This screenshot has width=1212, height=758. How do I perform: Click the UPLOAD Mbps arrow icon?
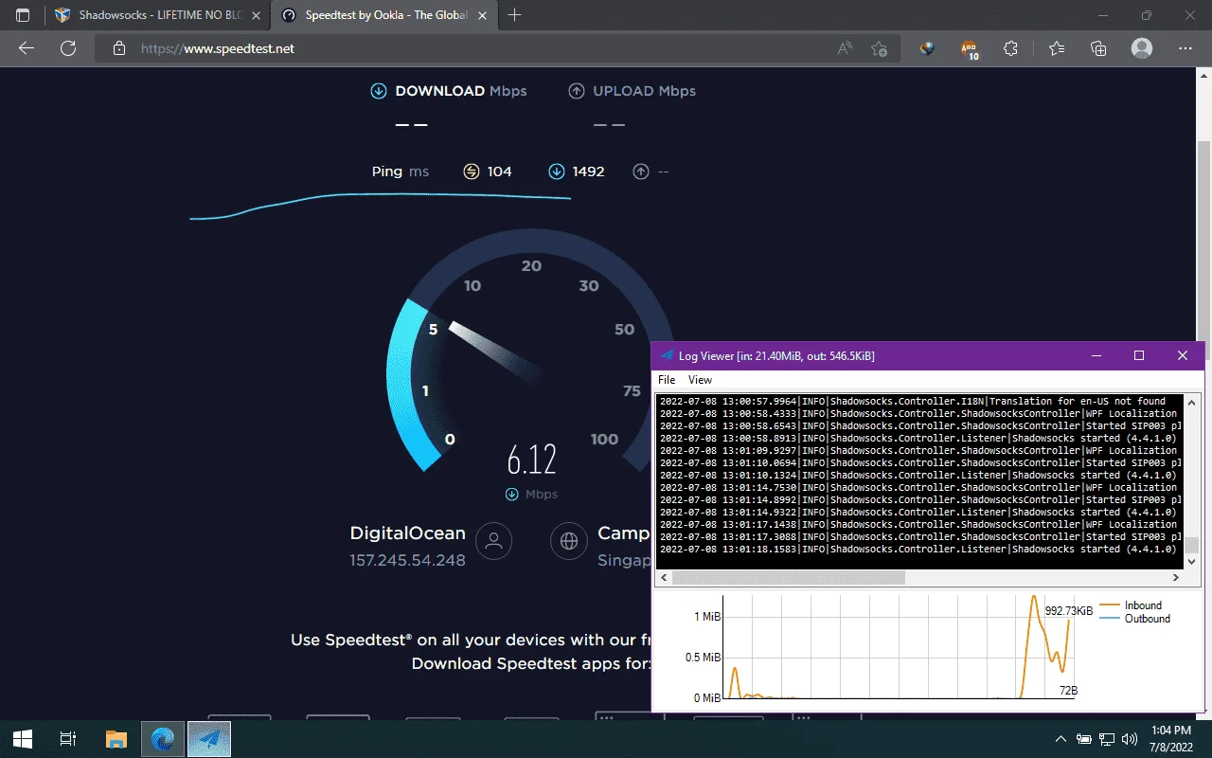pos(576,91)
